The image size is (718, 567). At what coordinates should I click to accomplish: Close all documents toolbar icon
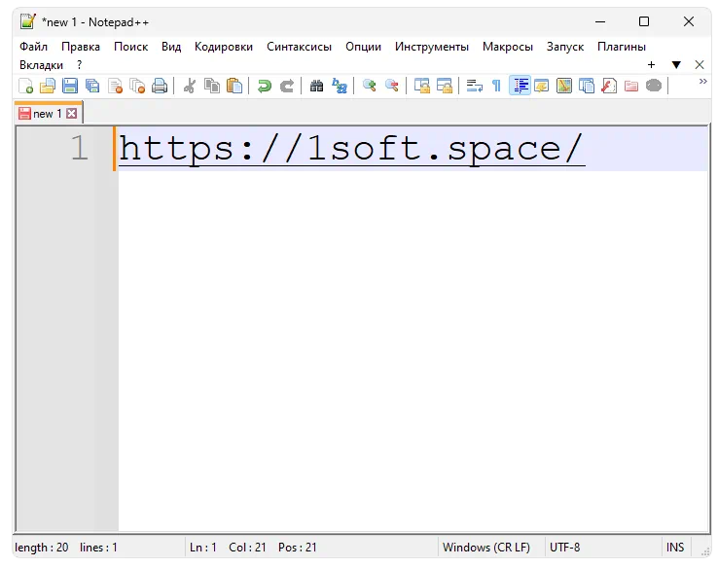pos(137,86)
